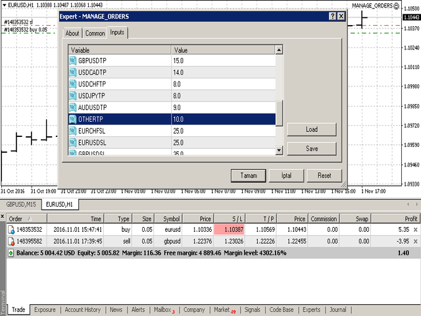Screen dimensions: 421x316
Task: Open the Mailbox terminal tab
Action: 164,310
